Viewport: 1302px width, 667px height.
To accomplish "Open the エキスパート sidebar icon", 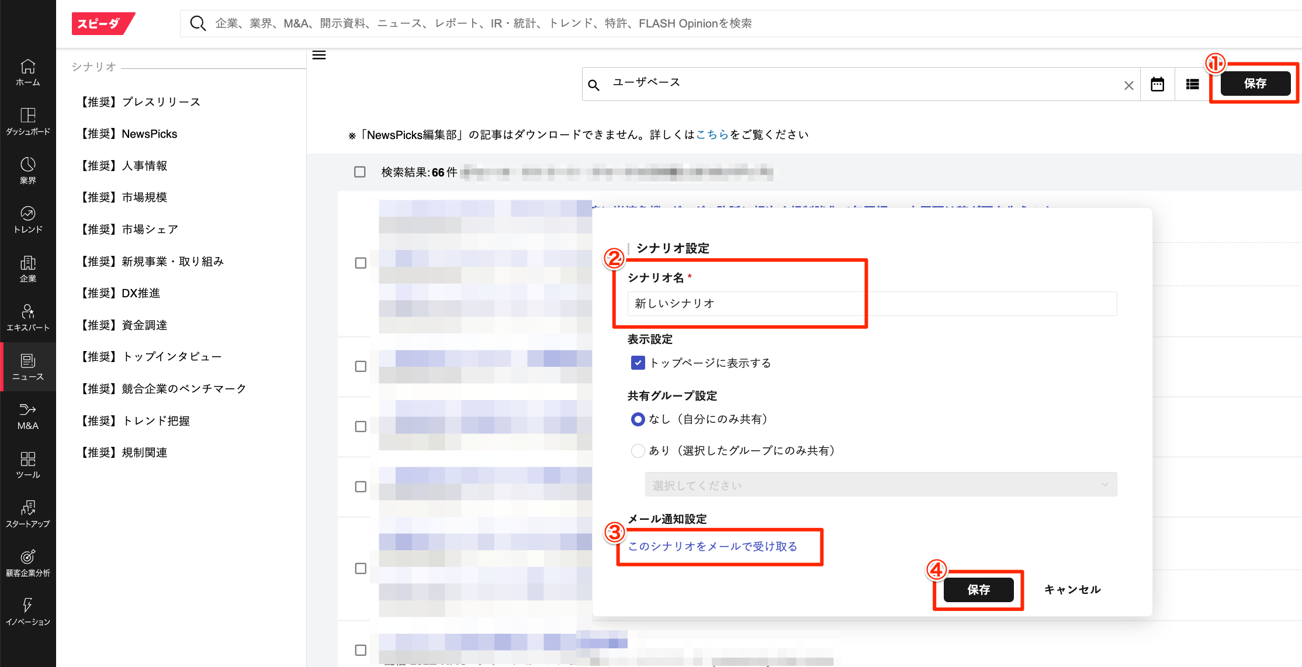I will [x=27, y=318].
